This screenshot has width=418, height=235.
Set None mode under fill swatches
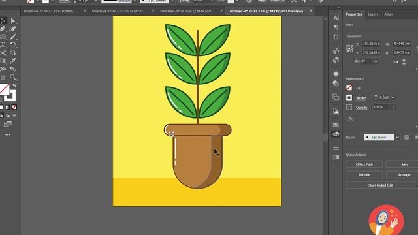tap(14, 107)
